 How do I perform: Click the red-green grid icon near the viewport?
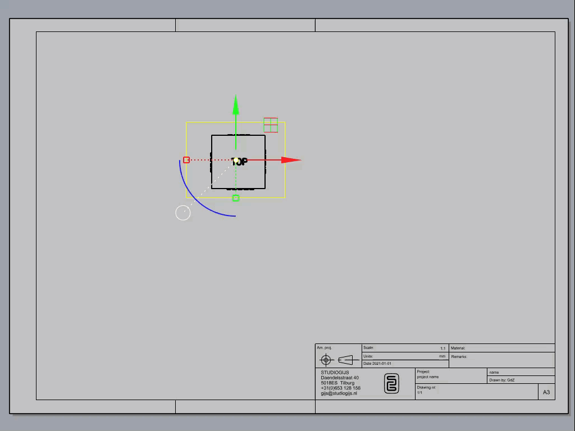[271, 125]
